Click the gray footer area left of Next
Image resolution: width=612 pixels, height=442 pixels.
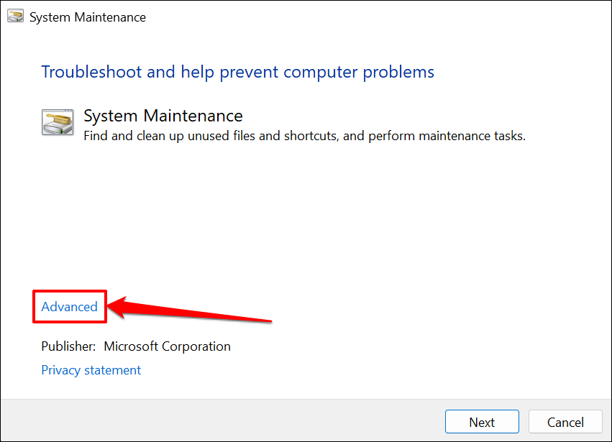[x=216, y=421]
